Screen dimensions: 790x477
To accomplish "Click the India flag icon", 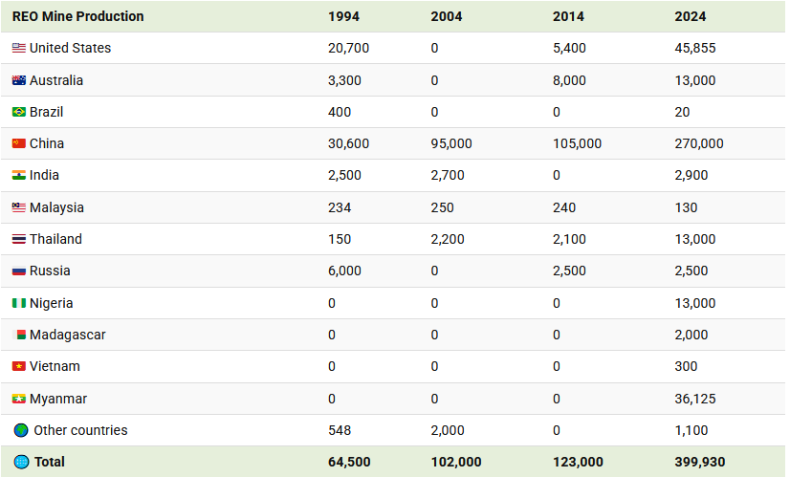I will click(x=18, y=175).
